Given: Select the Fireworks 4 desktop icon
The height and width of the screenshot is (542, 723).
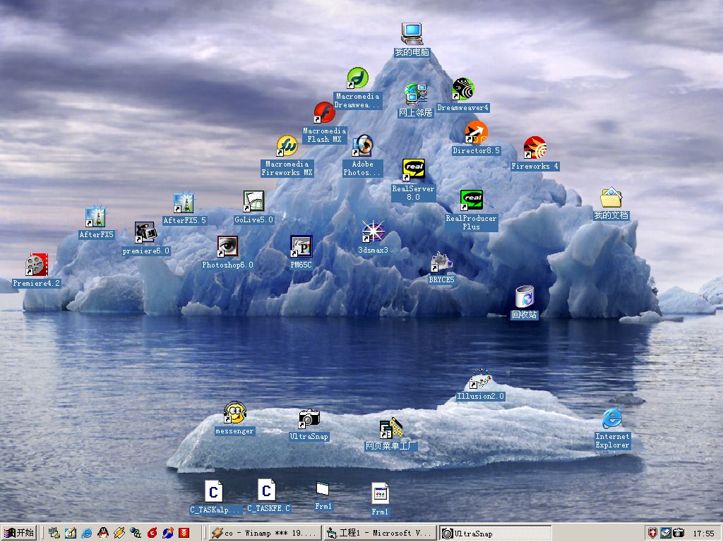Looking at the screenshot, I should pyautogui.click(x=534, y=149).
